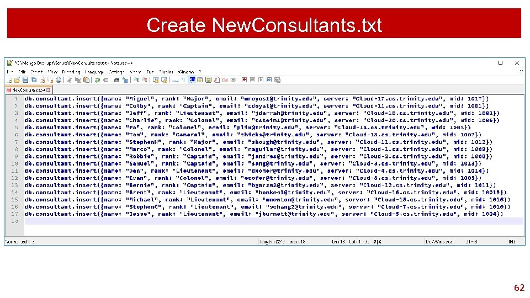
Task: Toggle the highlighted indent guide icon
Action: tap(192, 79)
